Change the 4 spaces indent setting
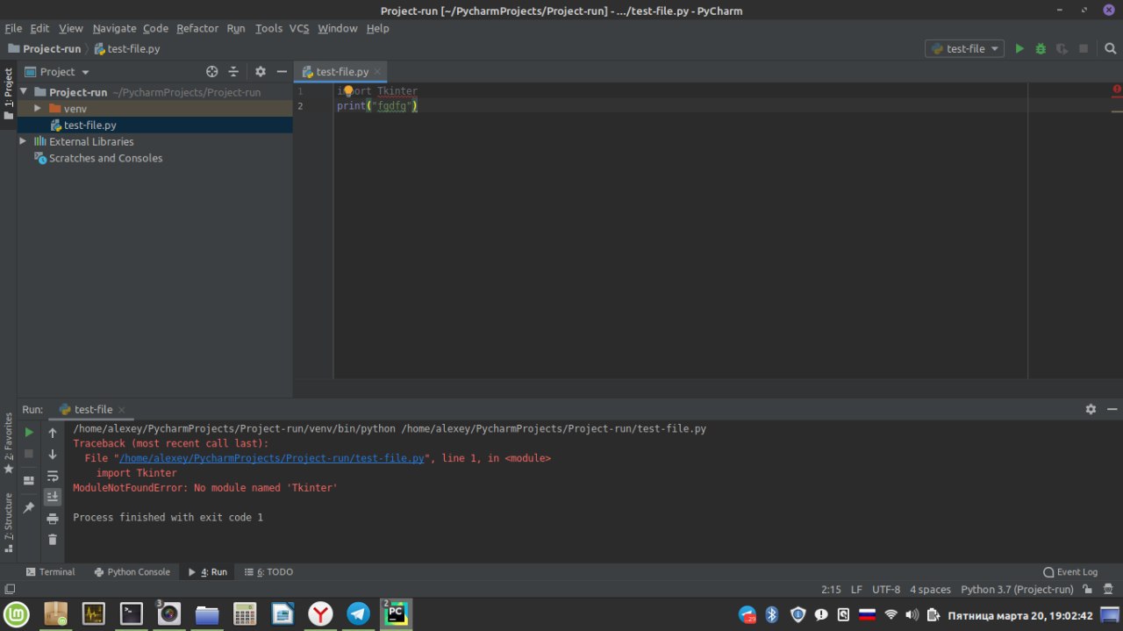The width and height of the screenshot is (1123, 631). [x=930, y=590]
